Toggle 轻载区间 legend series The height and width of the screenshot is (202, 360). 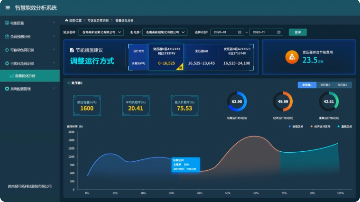(x=296, y=126)
